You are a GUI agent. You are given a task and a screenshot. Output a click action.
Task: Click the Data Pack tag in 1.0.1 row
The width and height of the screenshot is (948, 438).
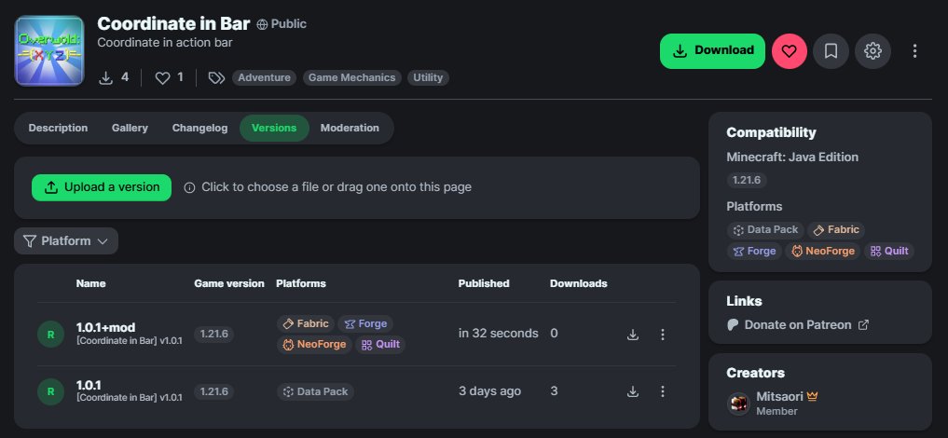(x=316, y=391)
